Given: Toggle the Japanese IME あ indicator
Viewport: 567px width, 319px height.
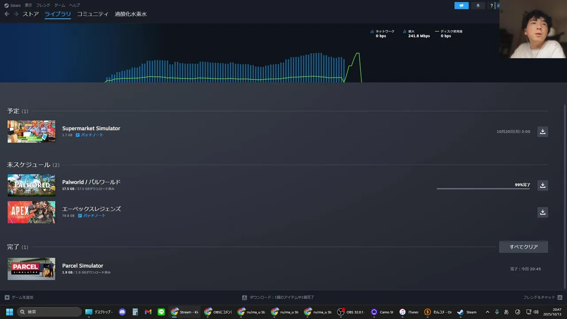Looking at the screenshot, I should [x=506, y=312].
